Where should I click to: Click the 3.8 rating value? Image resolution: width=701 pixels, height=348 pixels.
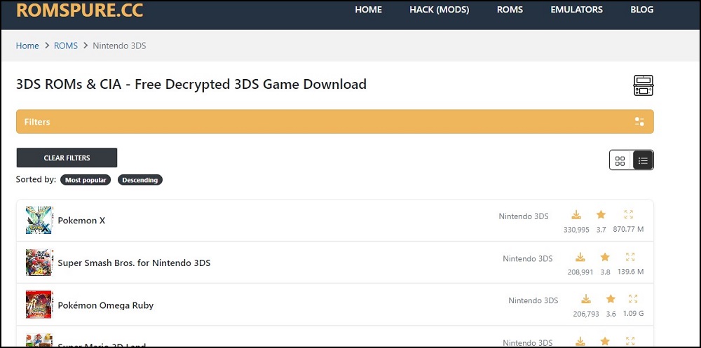coord(606,272)
